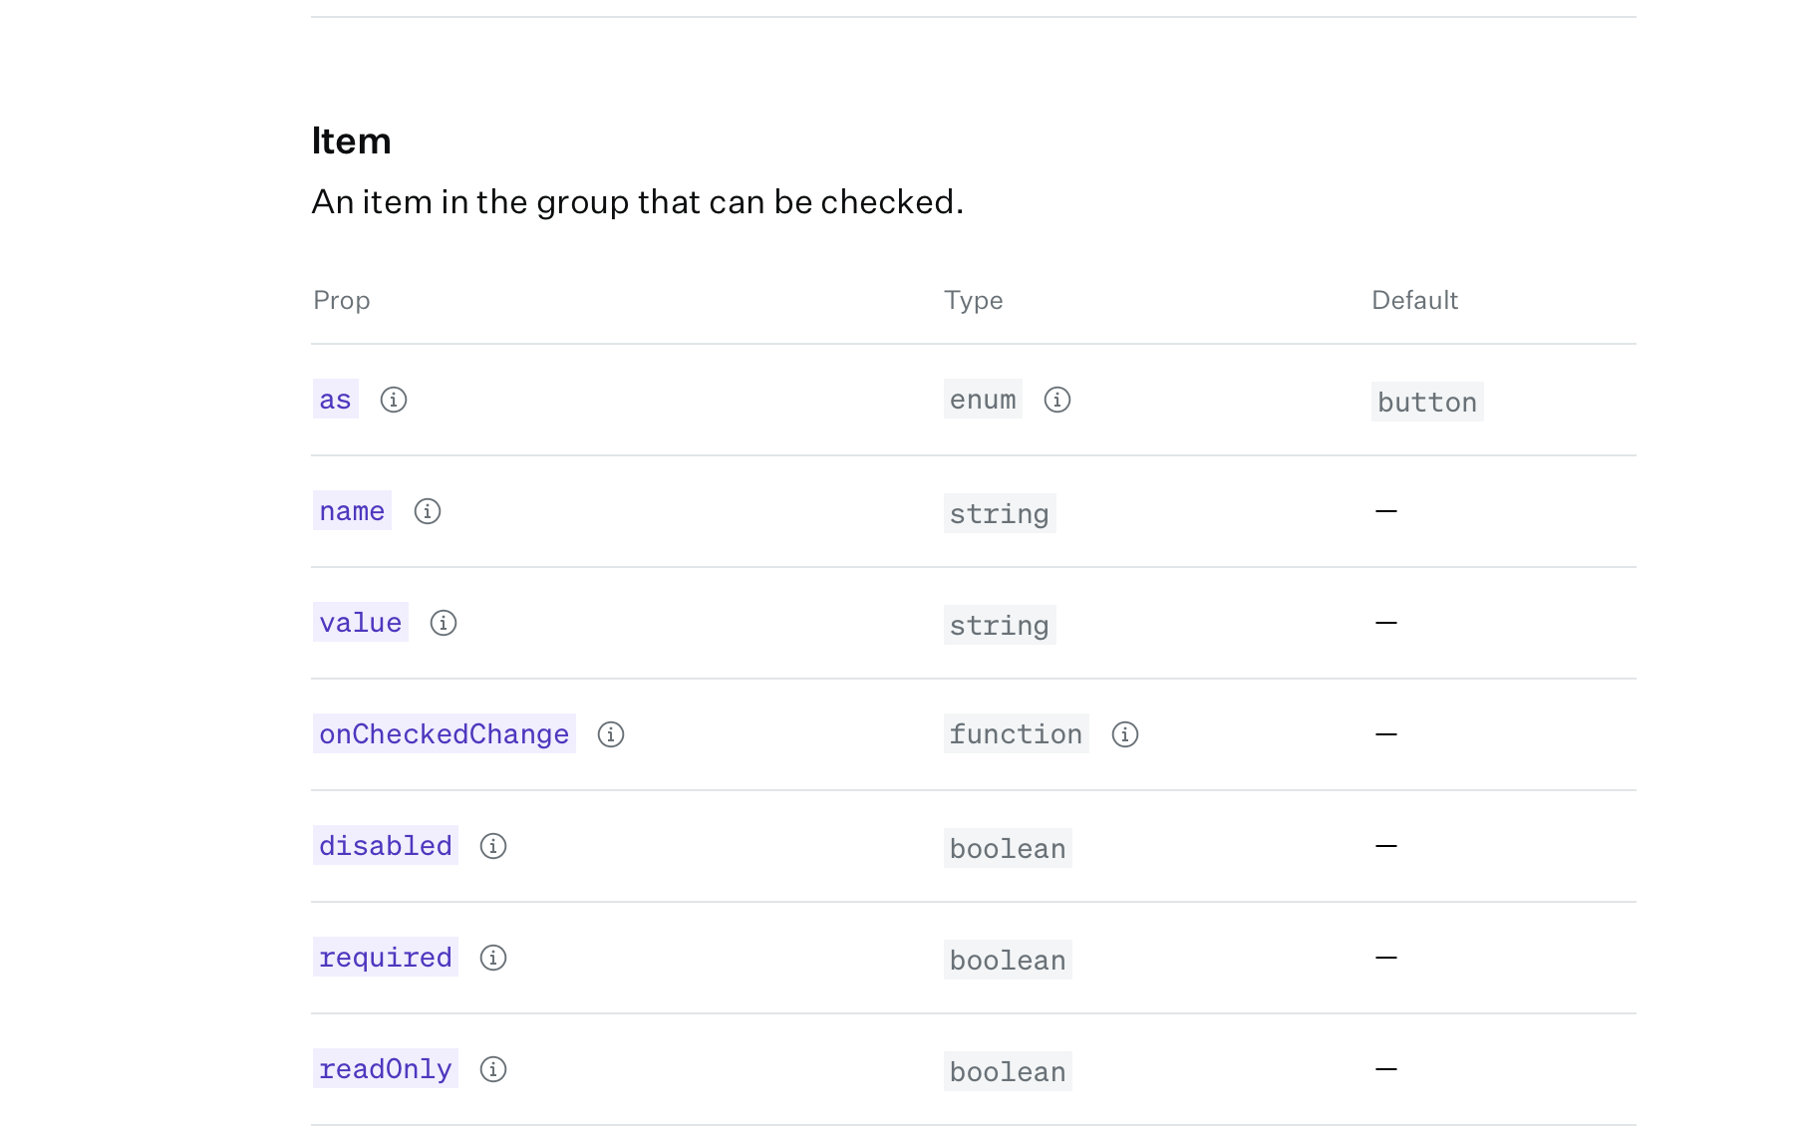
Task: Select the disabled prop badge
Action: pyautogui.click(x=385, y=846)
